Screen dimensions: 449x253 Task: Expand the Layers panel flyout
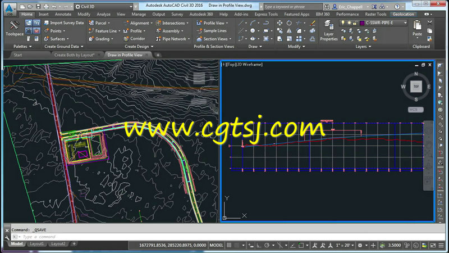(x=363, y=47)
